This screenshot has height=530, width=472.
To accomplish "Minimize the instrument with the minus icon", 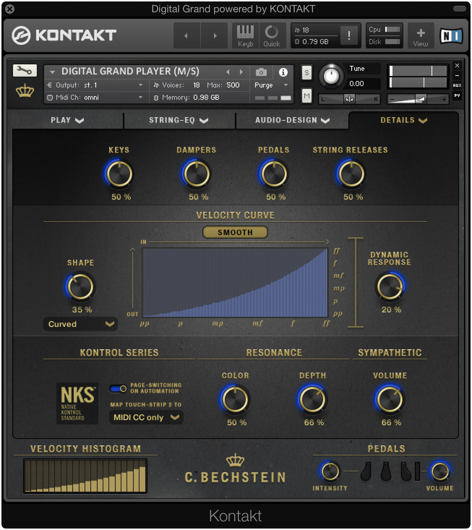I will (457, 76).
